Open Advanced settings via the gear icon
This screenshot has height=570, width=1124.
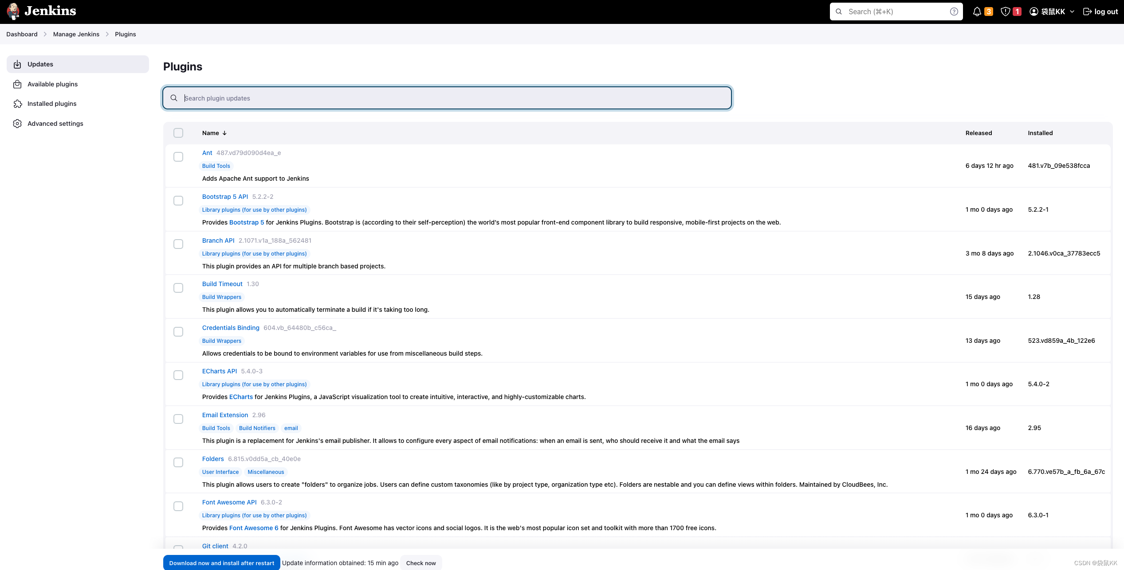click(x=17, y=124)
